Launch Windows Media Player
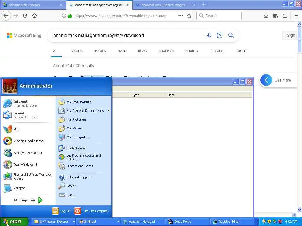Viewport: 302px width, 226px height. tap(24, 141)
